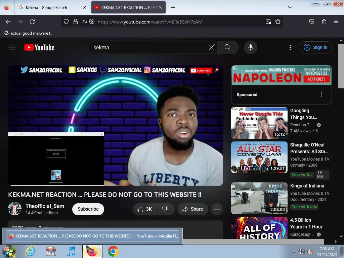Click the forward navigation arrow

(x=20, y=22)
